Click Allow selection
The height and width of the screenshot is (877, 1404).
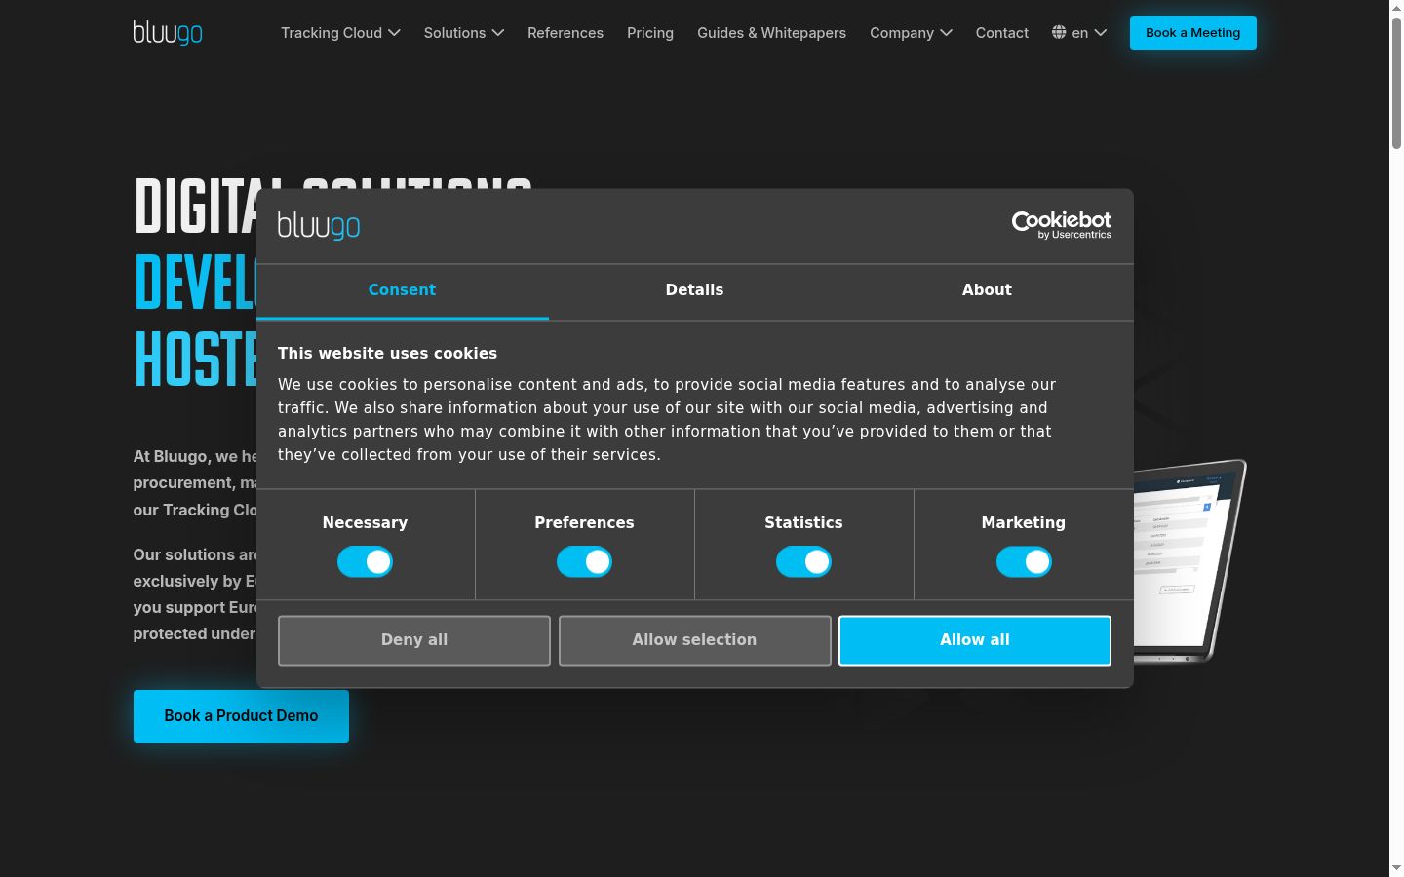coord(695,640)
